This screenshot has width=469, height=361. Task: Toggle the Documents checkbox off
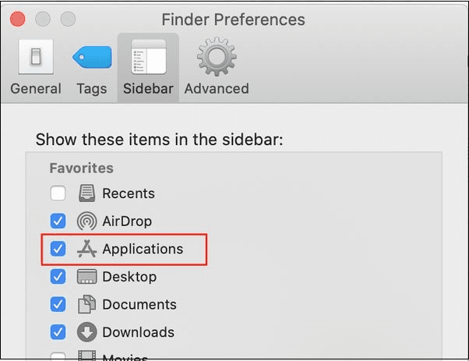click(58, 305)
